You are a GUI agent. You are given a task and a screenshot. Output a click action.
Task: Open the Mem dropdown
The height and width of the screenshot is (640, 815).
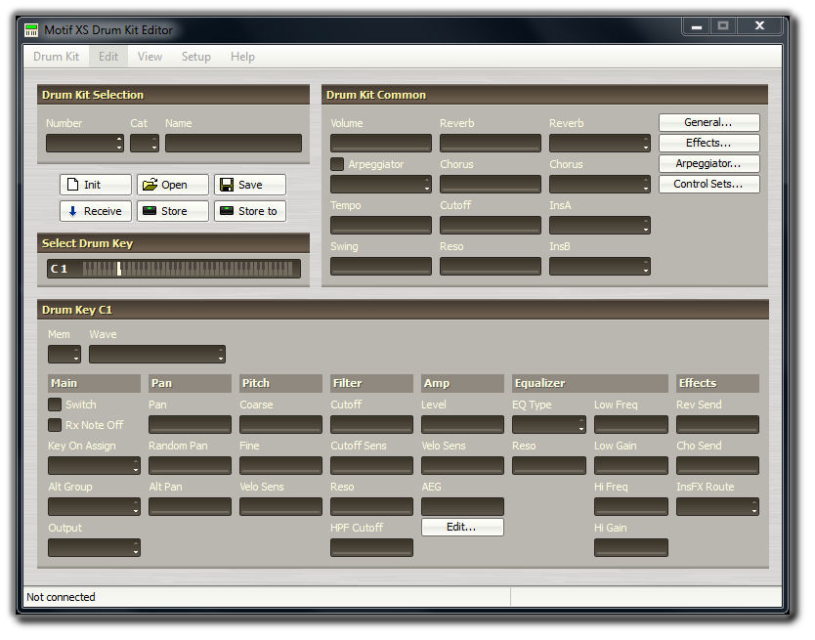coord(64,354)
